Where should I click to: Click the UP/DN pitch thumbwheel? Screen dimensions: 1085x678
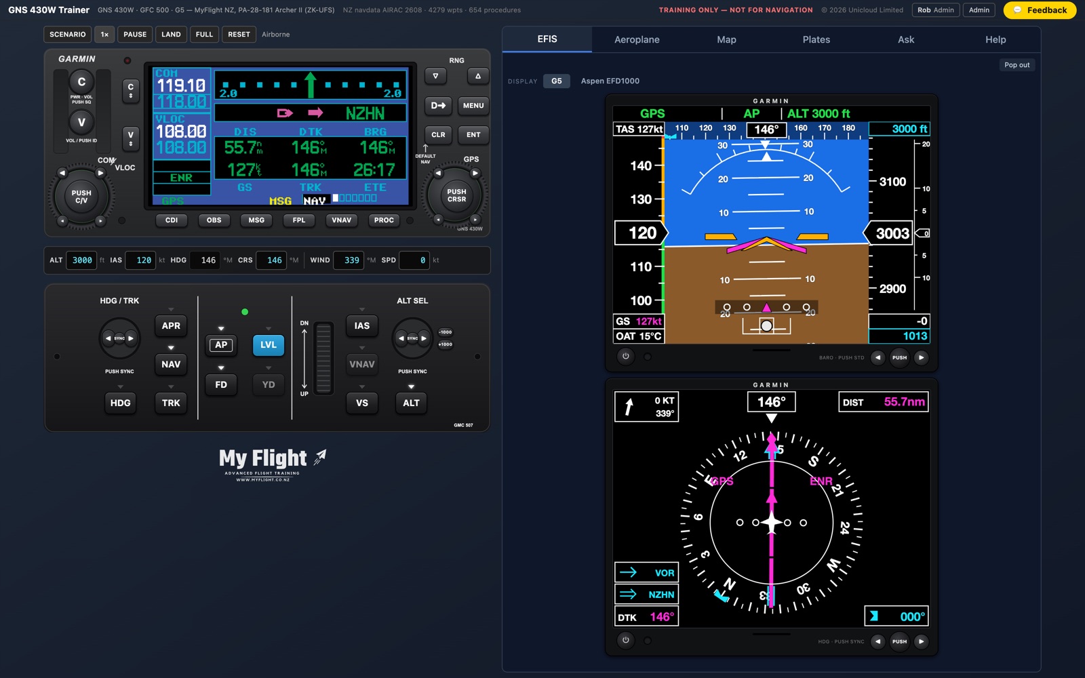coord(323,358)
